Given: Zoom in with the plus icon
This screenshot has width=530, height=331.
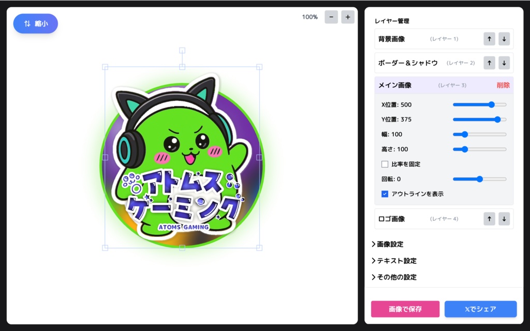Looking at the screenshot, I should (x=347, y=17).
